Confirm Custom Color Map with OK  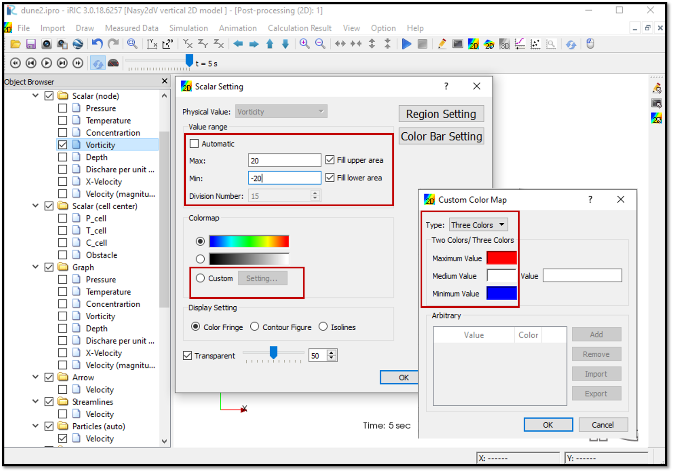pos(548,425)
